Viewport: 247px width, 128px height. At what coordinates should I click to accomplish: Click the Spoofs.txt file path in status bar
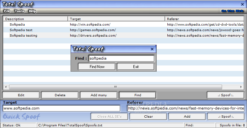click(110, 125)
